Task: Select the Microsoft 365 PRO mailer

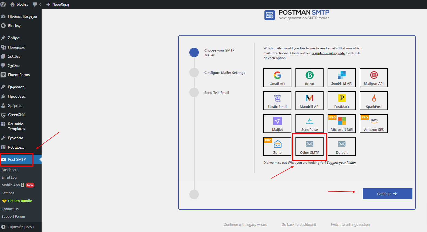Action: [342, 124]
